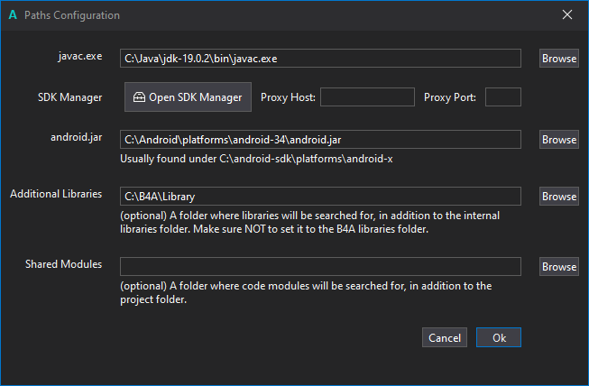Browse for the android.jar file

pyautogui.click(x=559, y=140)
